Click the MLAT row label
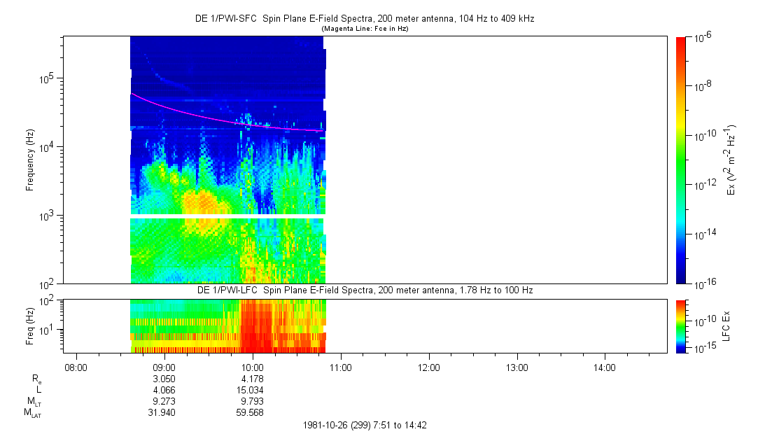 tap(33, 413)
